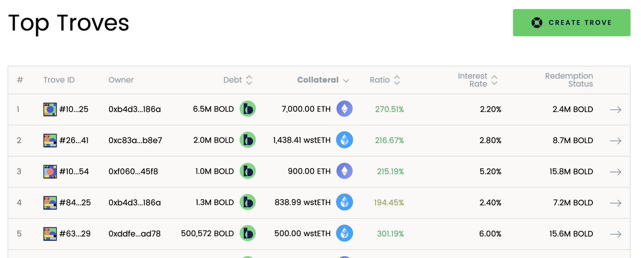Click wstETH icon beside 838.99 wstETH

pyautogui.click(x=345, y=203)
